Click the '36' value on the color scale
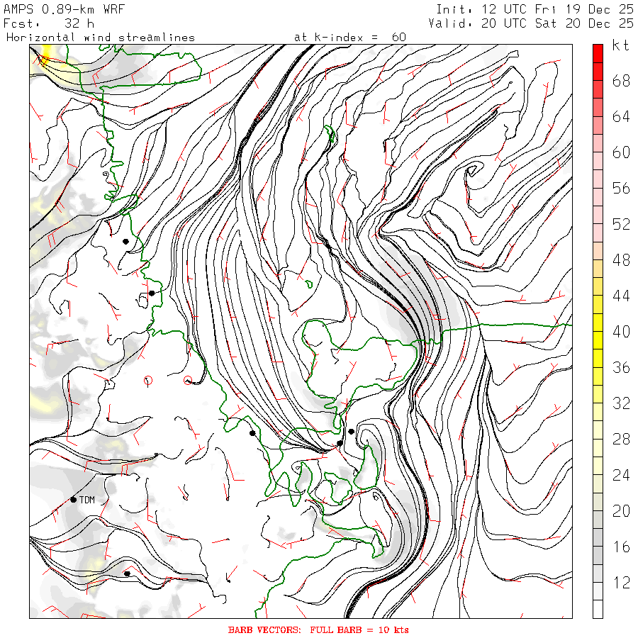Screen dimensions: 638x638 coord(621,368)
